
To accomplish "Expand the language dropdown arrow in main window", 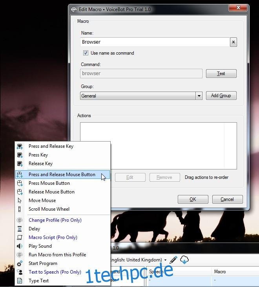I will pos(165,260).
